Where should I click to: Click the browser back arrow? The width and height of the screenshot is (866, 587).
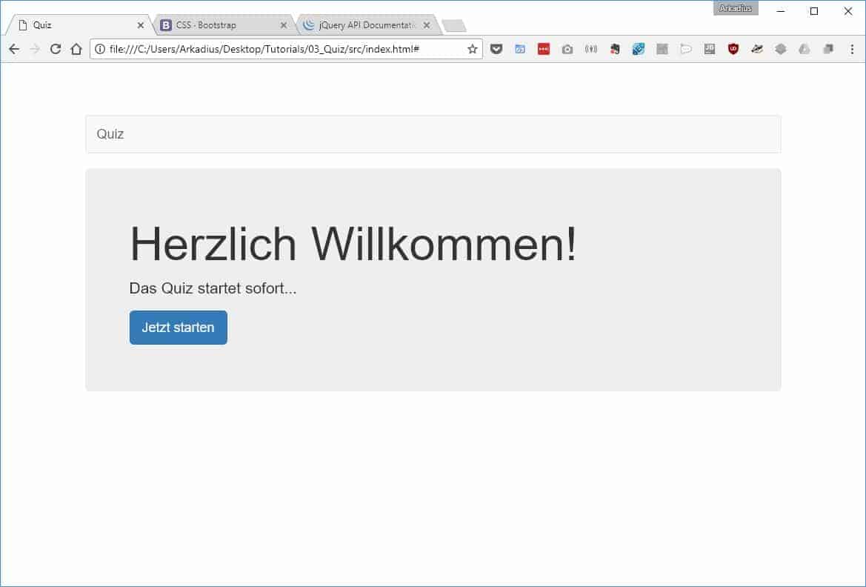pyautogui.click(x=14, y=49)
